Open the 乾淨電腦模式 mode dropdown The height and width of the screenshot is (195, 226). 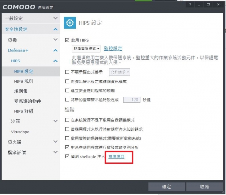point(86,49)
